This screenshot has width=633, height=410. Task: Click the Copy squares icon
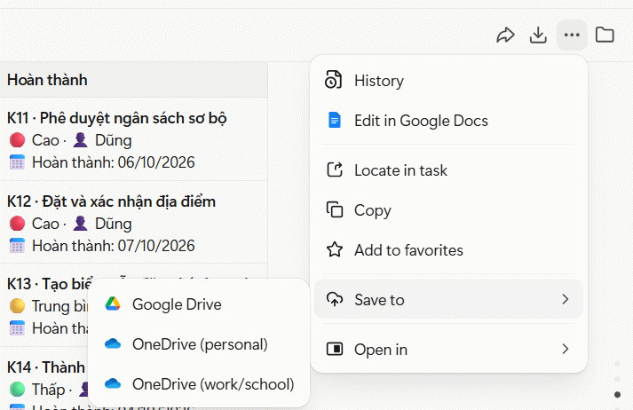pyautogui.click(x=335, y=209)
